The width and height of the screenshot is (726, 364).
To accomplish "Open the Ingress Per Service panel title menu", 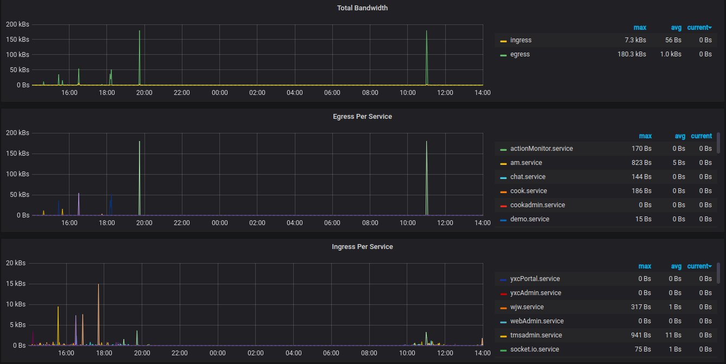I will 362,247.
